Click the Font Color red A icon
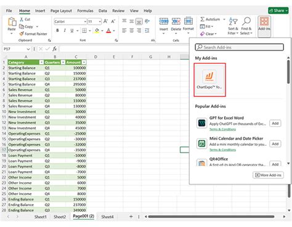This screenshot has height=227, width=292. coord(108,31)
